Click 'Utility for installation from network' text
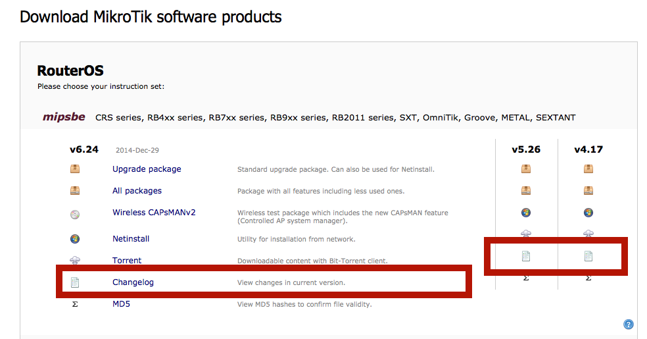 (x=297, y=239)
